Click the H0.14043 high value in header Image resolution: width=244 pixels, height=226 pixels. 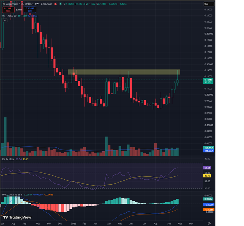click(x=80, y=4)
